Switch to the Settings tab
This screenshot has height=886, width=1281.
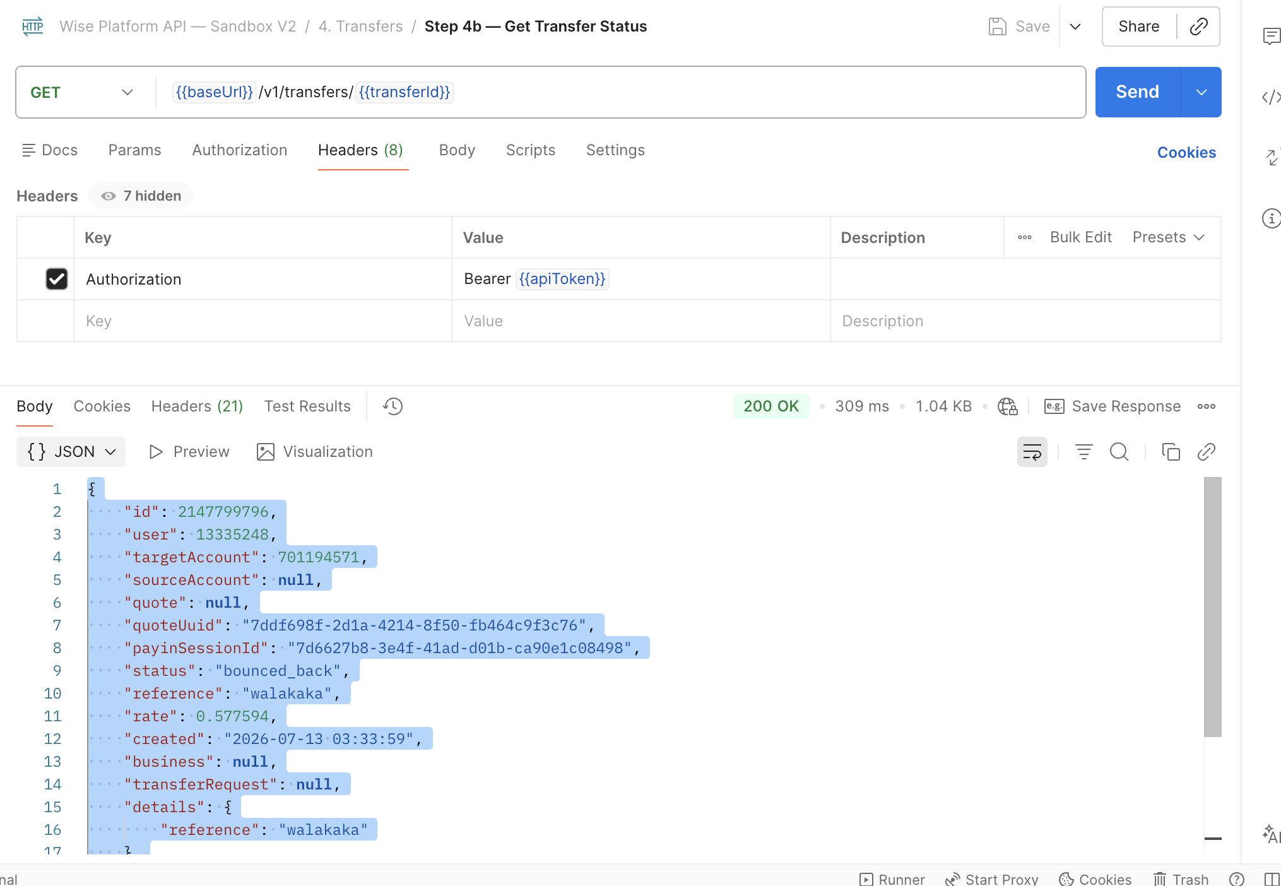coord(615,150)
